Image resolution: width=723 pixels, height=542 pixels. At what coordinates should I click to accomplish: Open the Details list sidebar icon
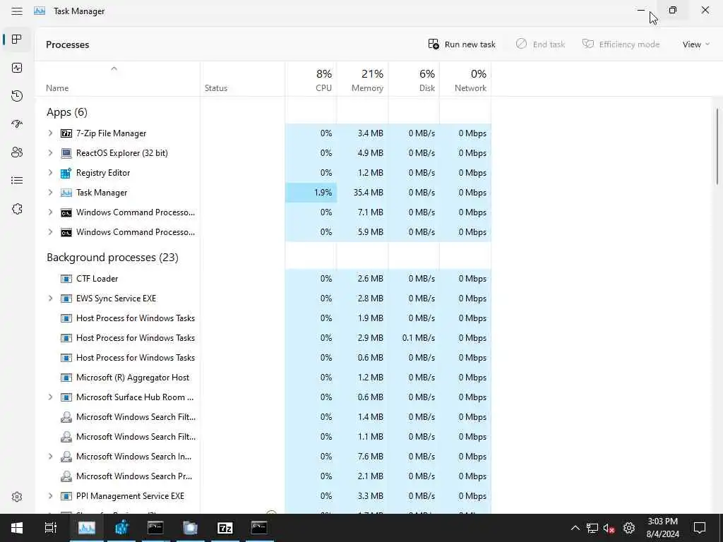(17, 180)
